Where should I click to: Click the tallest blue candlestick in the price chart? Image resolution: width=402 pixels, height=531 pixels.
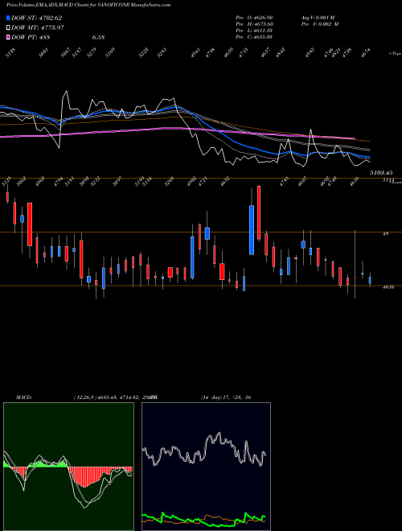(x=252, y=230)
